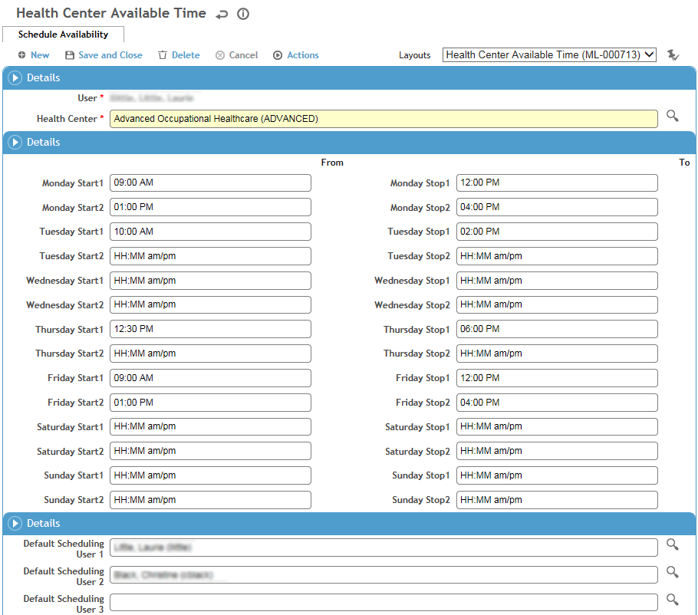Screen dimensions: 698x615
Task: Open the Layouts dropdown
Action: (549, 54)
